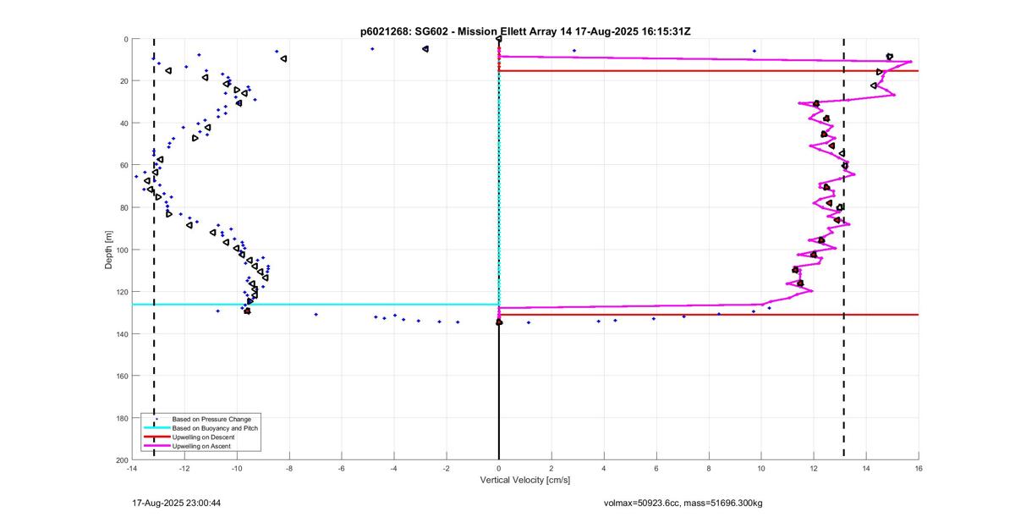This screenshot has height=517, width=1015.
Task: Click the '10' tick on the velocity axis
Action: [x=761, y=468]
